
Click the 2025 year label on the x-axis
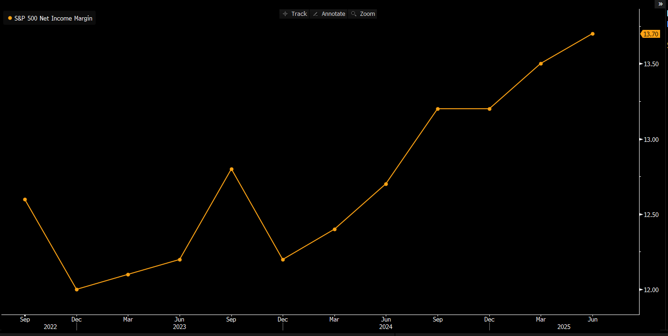point(564,327)
